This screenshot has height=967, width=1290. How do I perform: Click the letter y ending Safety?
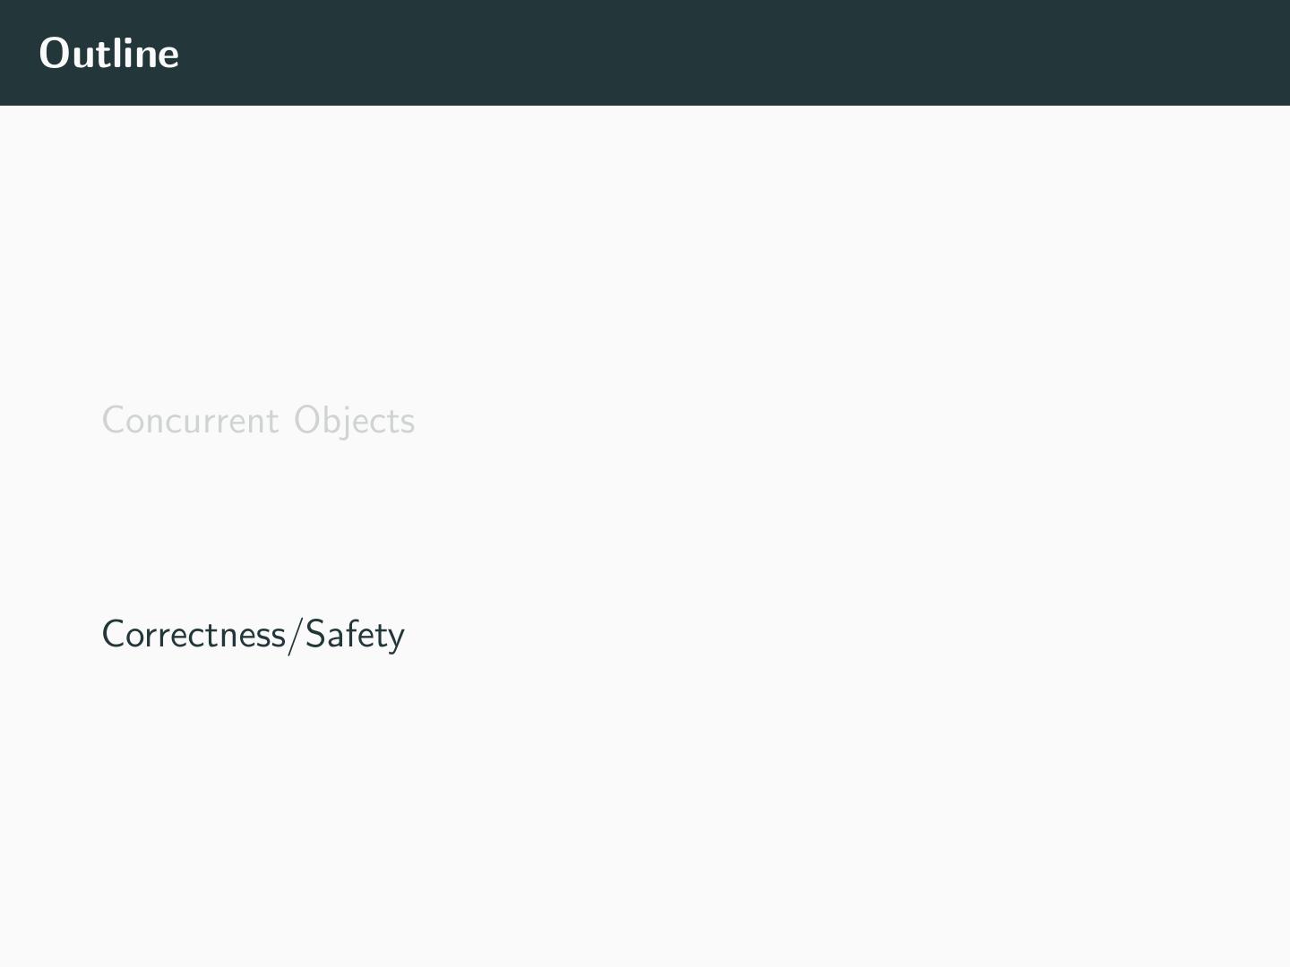click(395, 638)
